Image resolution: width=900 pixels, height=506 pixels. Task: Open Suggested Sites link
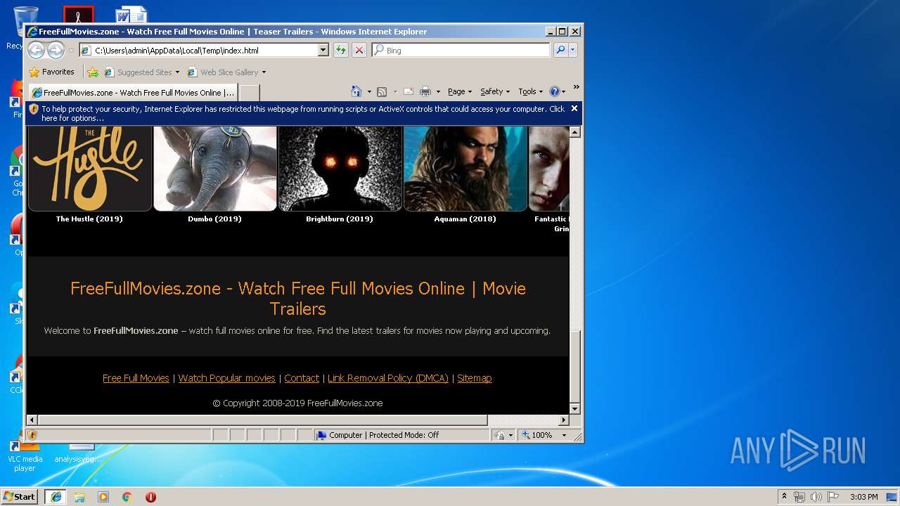pyautogui.click(x=141, y=72)
